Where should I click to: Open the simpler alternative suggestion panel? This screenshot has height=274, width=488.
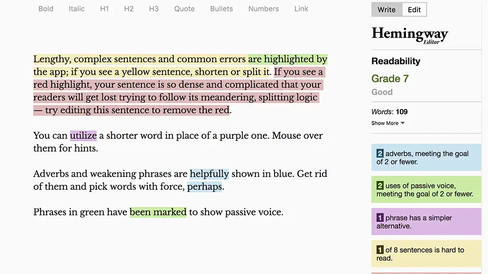pyautogui.click(x=426, y=222)
